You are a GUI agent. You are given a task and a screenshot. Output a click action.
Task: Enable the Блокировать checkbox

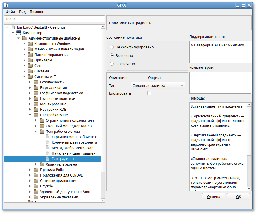click(x=149, y=93)
